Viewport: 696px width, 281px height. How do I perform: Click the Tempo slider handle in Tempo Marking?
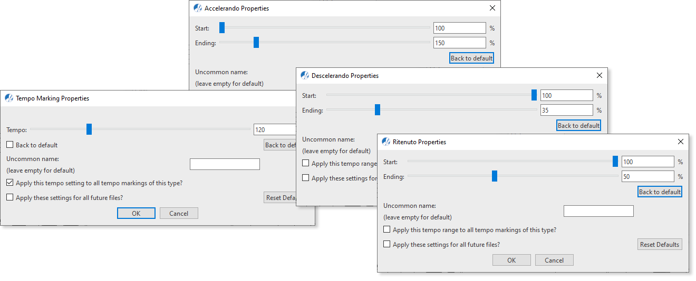click(89, 129)
